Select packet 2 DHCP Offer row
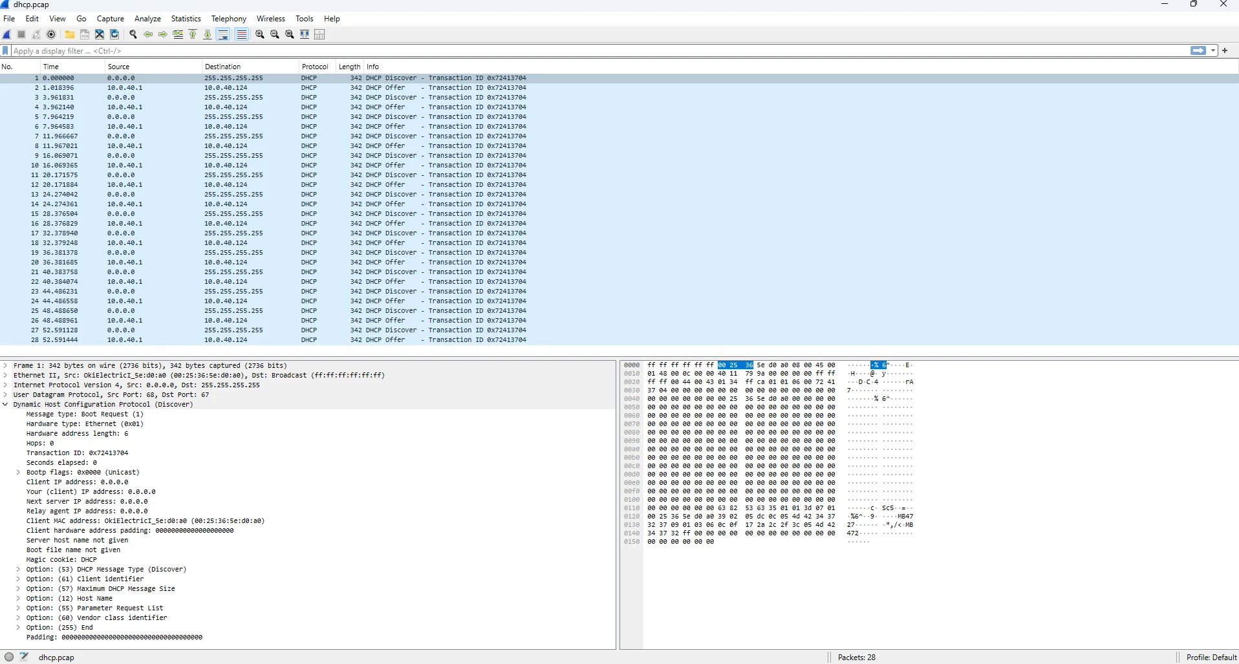1239x664 pixels. (x=619, y=87)
